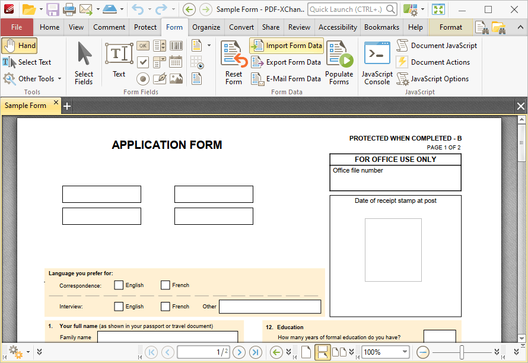
Task: Insert a barcode form field
Action: [x=176, y=46]
